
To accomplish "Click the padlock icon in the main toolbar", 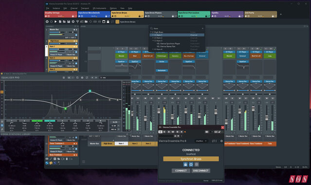I will [108, 21].
